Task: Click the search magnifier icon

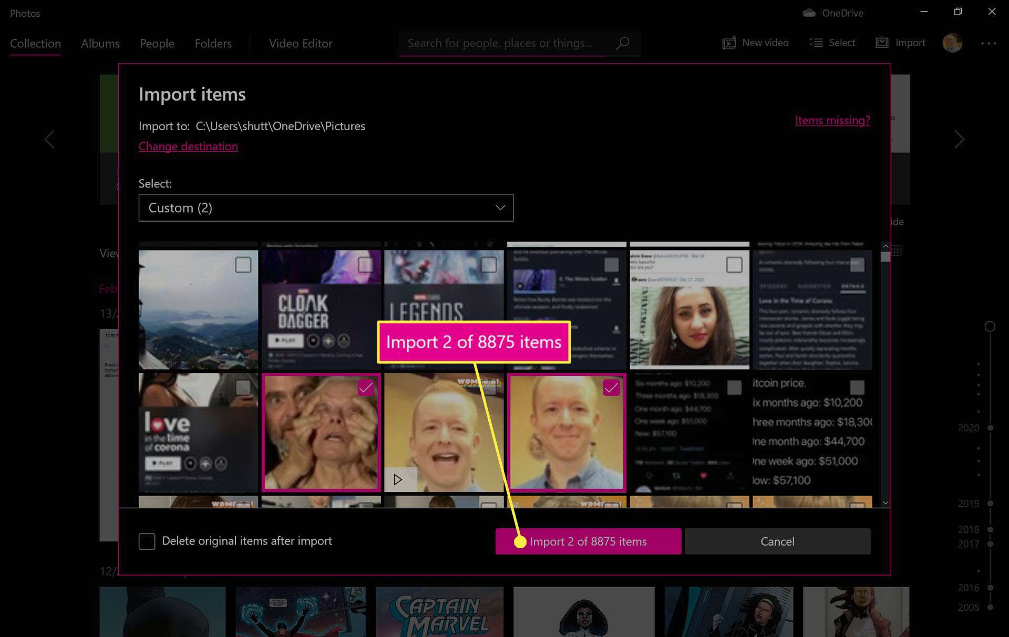Action: pos(623,43)
